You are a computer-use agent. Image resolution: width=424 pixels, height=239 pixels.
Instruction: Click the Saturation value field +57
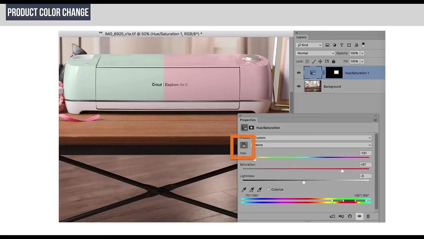pyautogui.click(x=365, y=164)
